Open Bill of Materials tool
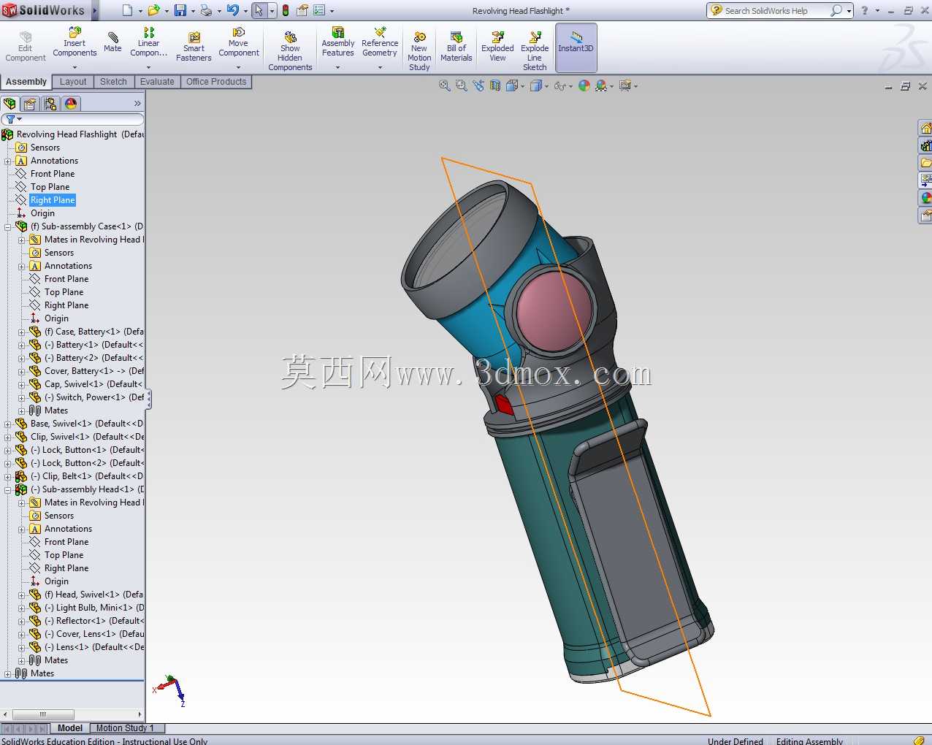The height and width of the screenshot is (745, 932). pyautogui.click(x=457, y=47)
